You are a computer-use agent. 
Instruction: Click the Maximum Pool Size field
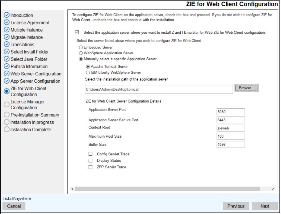point(231,136)
